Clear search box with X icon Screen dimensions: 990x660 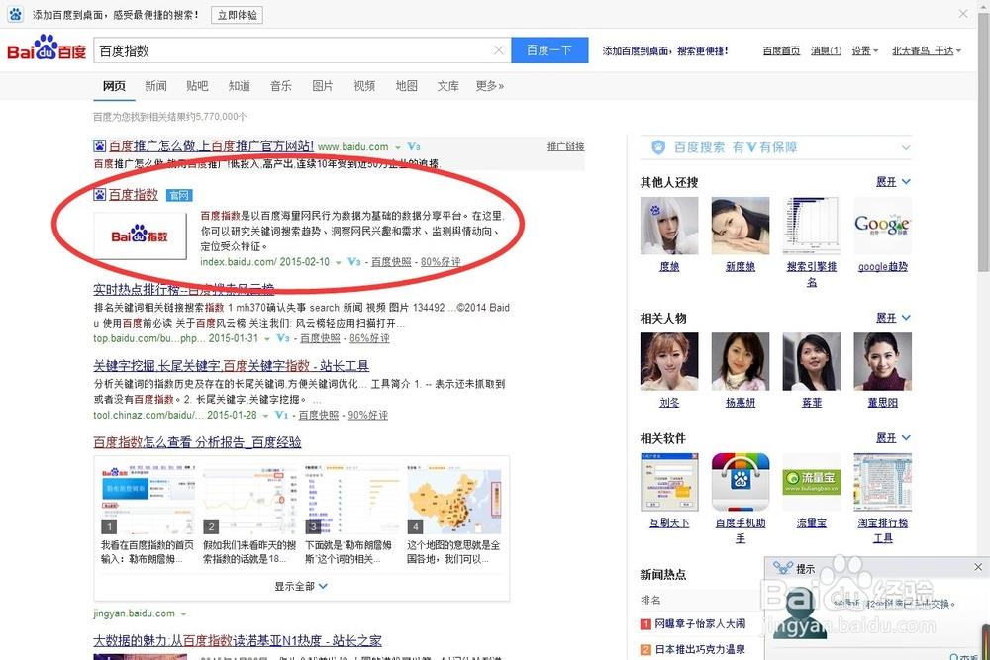[x=499, y=50]
